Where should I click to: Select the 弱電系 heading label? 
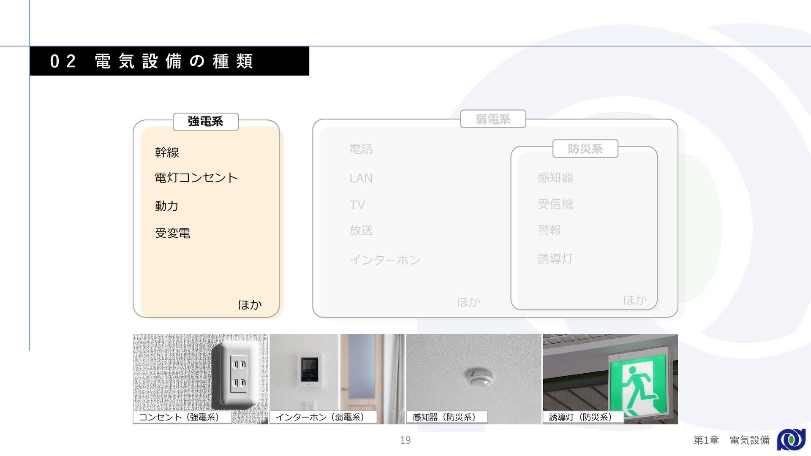493,119
